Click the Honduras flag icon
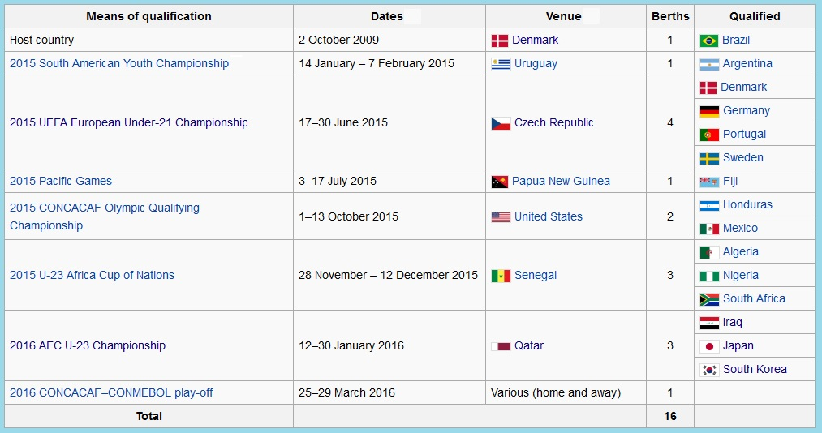This screenshot has height=433, width=822. click(709, 206)
